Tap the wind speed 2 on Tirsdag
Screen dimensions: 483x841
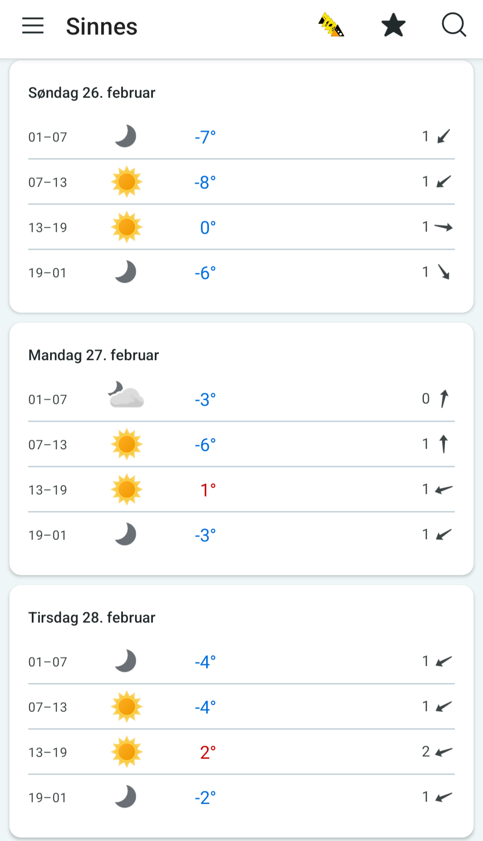tap(426, 751)
